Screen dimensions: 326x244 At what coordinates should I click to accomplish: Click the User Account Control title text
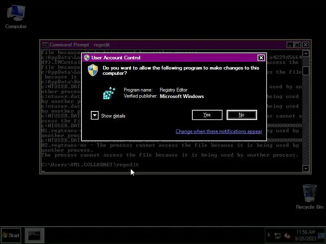click(116, 58)
